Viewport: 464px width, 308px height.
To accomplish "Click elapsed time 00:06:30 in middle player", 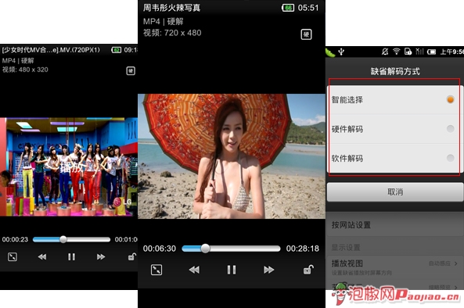I will 159,249.
